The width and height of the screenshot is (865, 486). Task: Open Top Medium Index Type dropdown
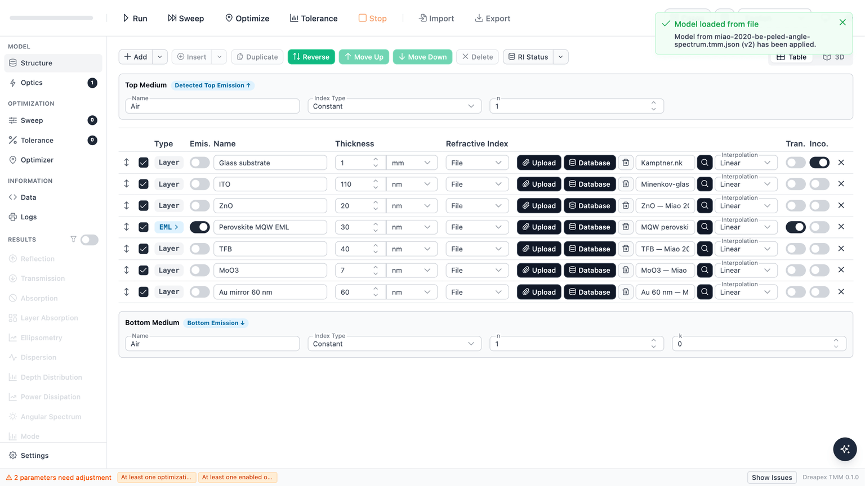tap(394, 106)
